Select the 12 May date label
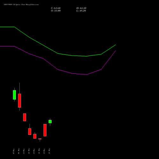The width and height of the screenshot is (159, 159). (x=29, y=151)
